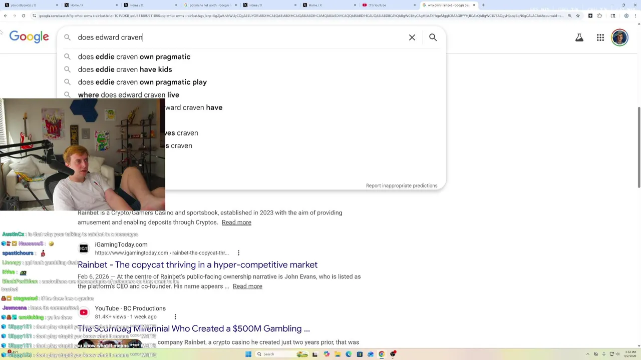The width and height of the screenshot is (641, 360).
Task: Click 'Read more' after Rainbet description
Action: 236,222
